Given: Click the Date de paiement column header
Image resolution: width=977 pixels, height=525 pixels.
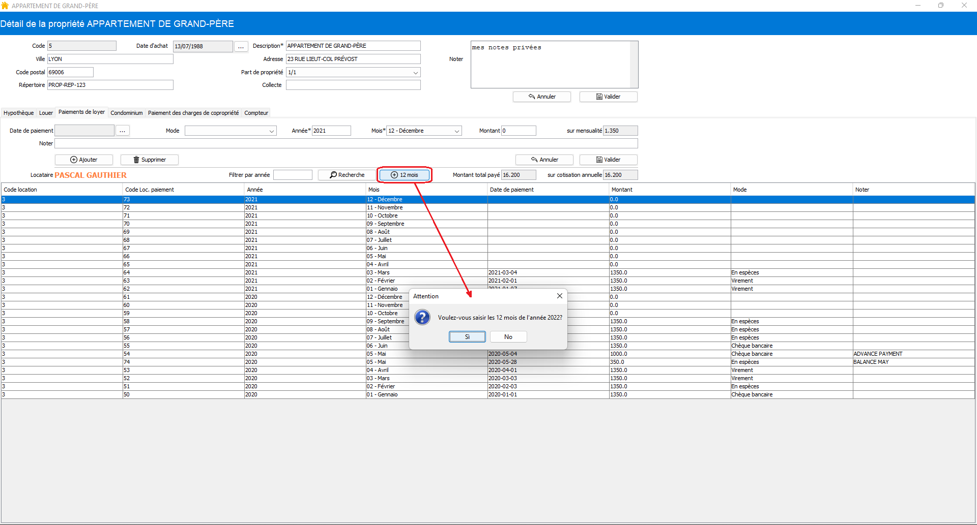Looking at the screenshot, I should click(549, 190).
